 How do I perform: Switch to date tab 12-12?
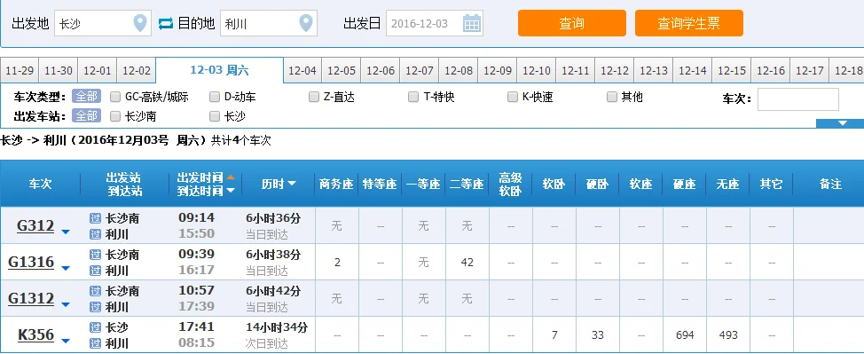(615, 71)
